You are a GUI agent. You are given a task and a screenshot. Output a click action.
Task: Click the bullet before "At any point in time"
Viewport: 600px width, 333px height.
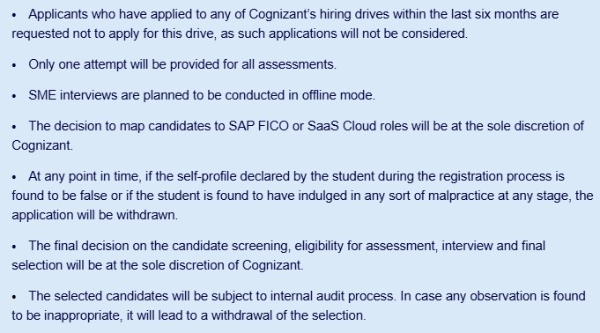[x=14, y=177]
